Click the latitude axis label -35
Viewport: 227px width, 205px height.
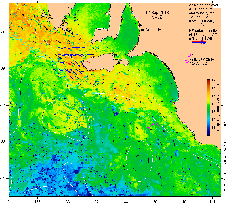(x=3, y=32)
